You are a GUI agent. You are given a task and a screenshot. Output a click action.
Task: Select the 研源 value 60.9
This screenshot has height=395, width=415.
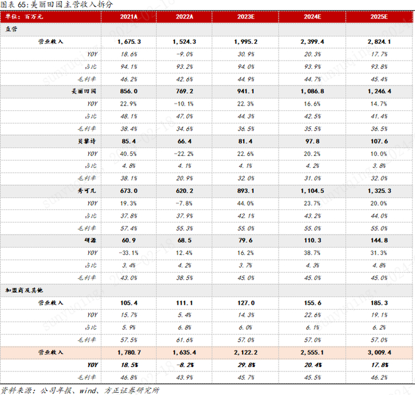(x=129, y=240)
